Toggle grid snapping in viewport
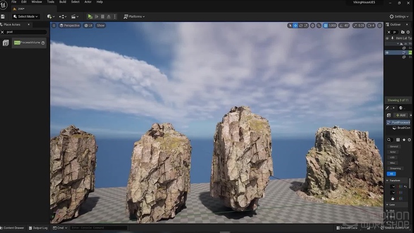 pyautogui.click(x=326, y=25)
